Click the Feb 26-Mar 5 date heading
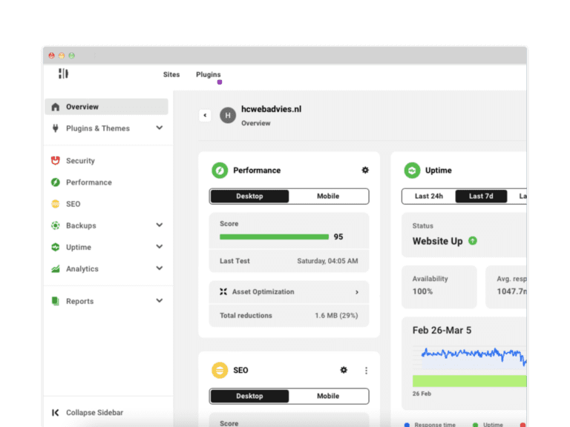The image size is (570, 427). point(442,330)
